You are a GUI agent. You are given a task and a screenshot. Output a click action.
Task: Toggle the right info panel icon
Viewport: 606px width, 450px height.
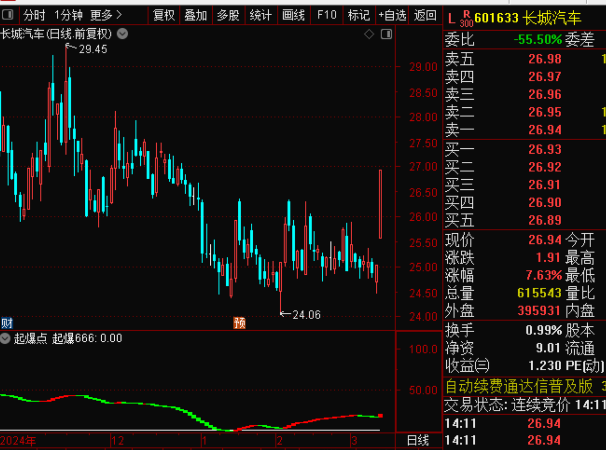[x=386, y=34]
